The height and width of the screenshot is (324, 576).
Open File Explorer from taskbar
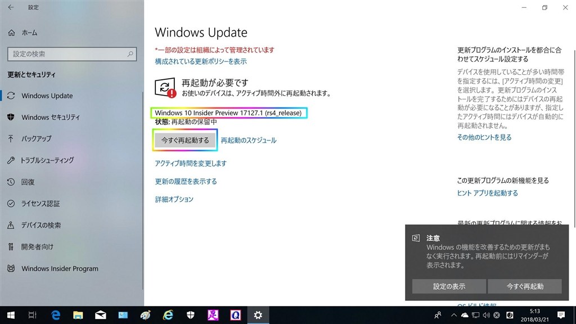[x=78, y=315]
